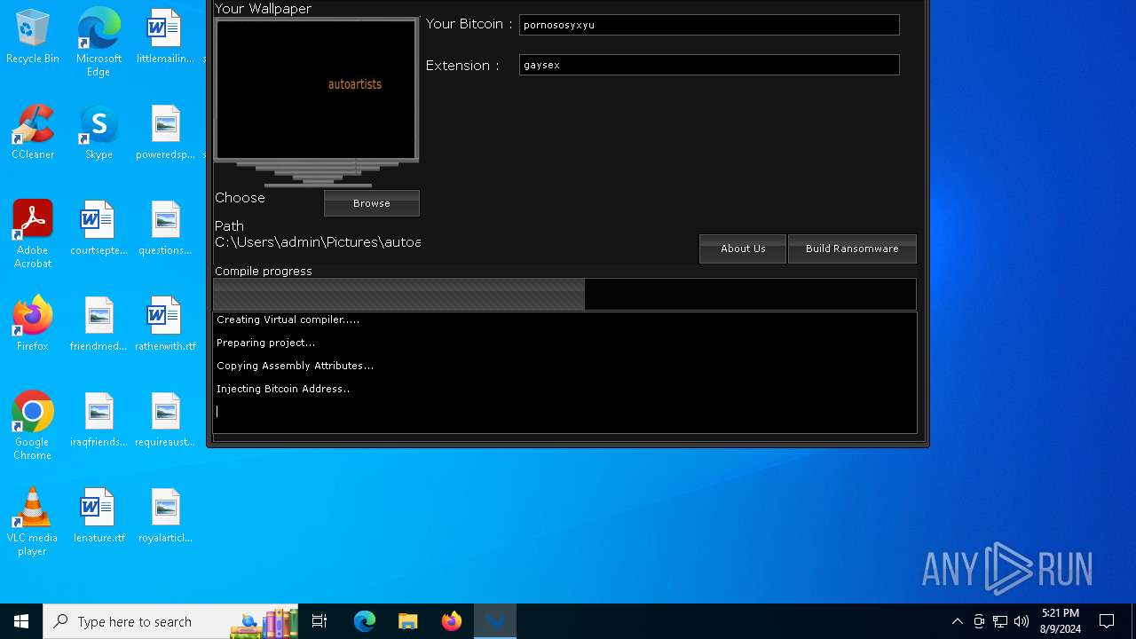Click the Compile progress bar
Viewport: 1136px width, 639px height.
(564, 294)
